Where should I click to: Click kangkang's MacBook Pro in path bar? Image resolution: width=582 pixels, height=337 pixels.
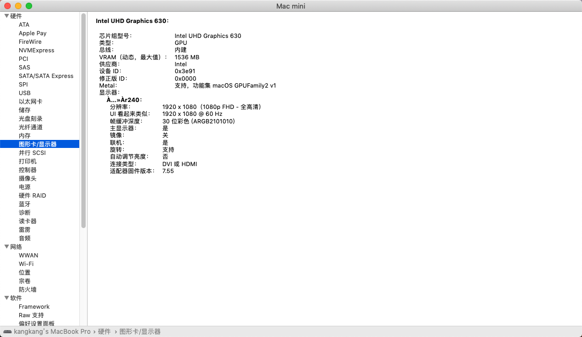point(52,332)
